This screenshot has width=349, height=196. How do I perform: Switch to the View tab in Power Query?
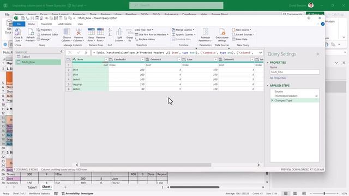(x=80, y=24)
